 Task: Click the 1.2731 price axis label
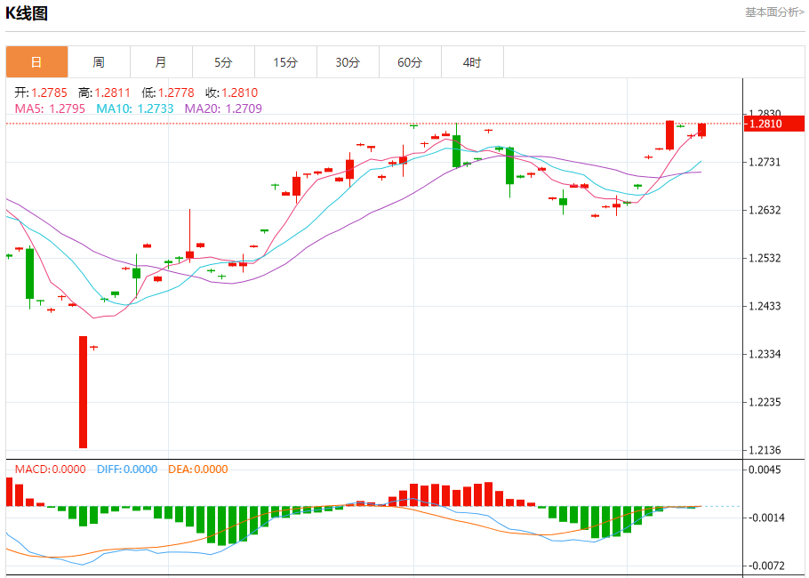pos(765,162)
